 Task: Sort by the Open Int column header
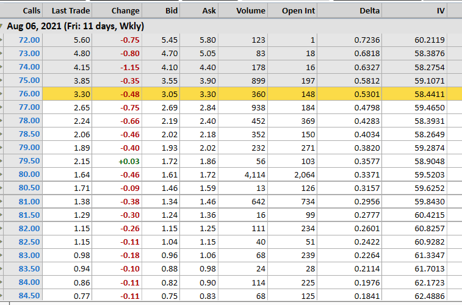298,11
